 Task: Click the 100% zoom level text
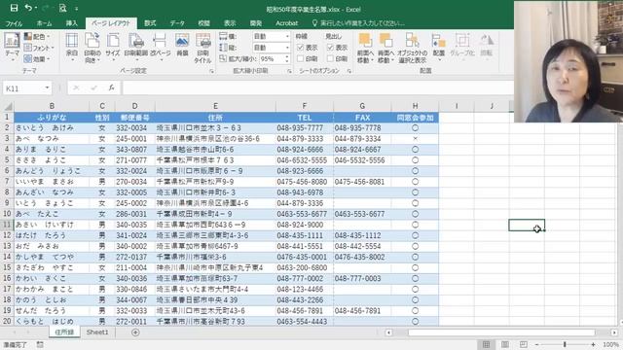610,344
